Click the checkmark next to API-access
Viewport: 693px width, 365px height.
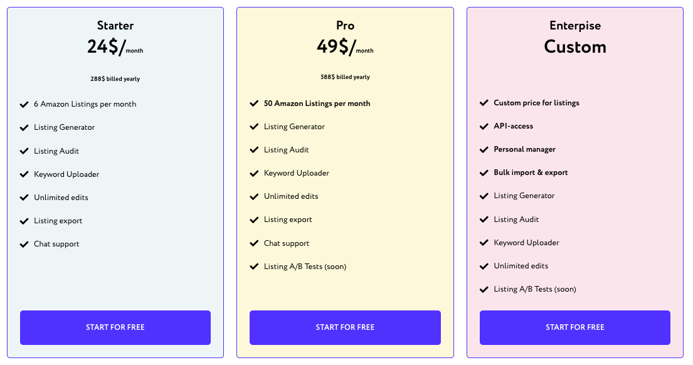484,126
